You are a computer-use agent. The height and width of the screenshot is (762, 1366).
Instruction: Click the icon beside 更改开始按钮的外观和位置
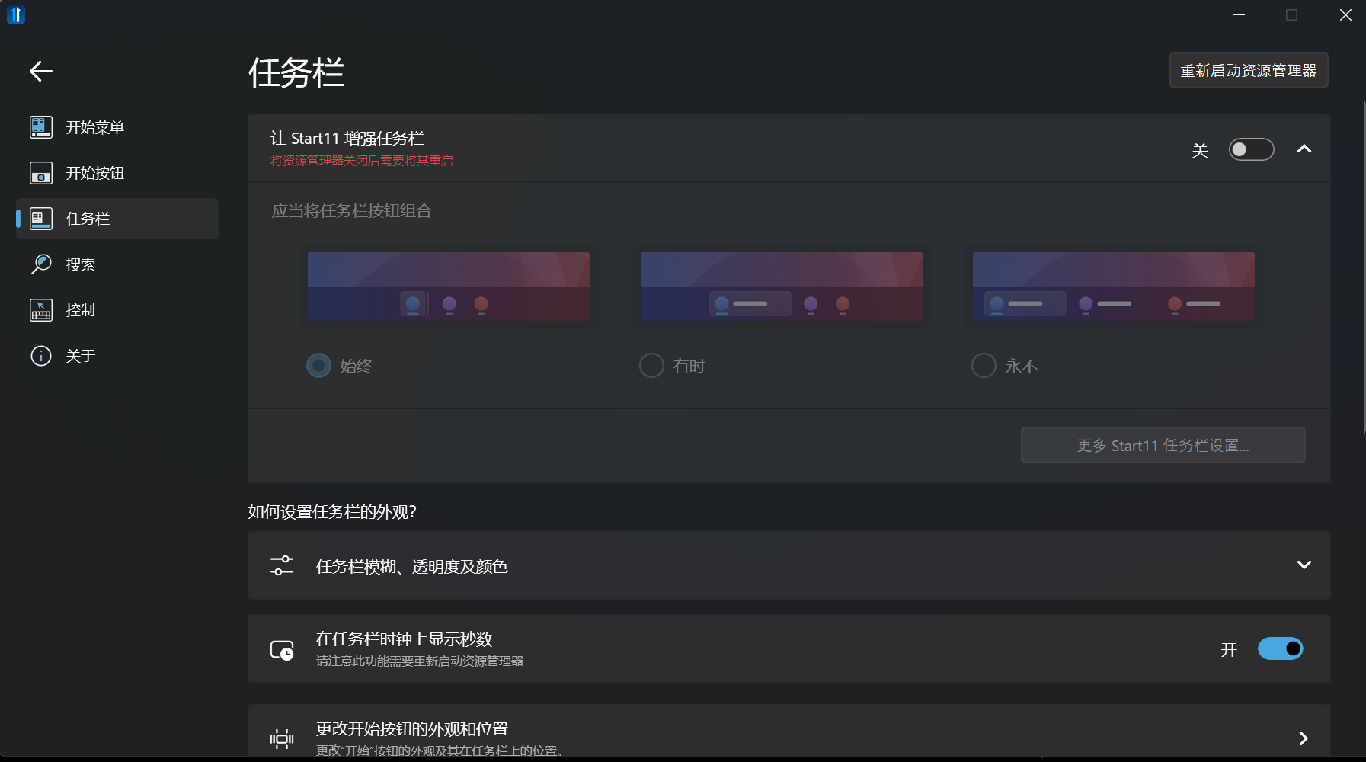282,738
